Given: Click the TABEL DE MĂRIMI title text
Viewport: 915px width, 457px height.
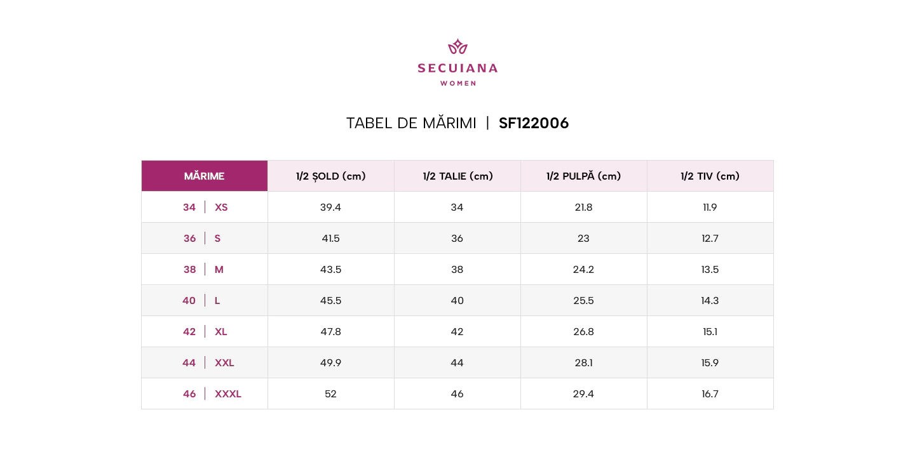Looking at the screenshot, I should coord(411,123).
